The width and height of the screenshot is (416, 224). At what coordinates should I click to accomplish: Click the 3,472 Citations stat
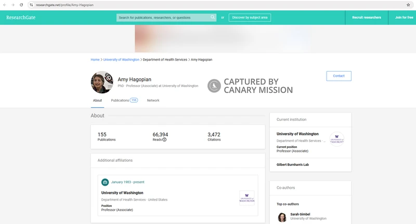[x=214, y=136]
